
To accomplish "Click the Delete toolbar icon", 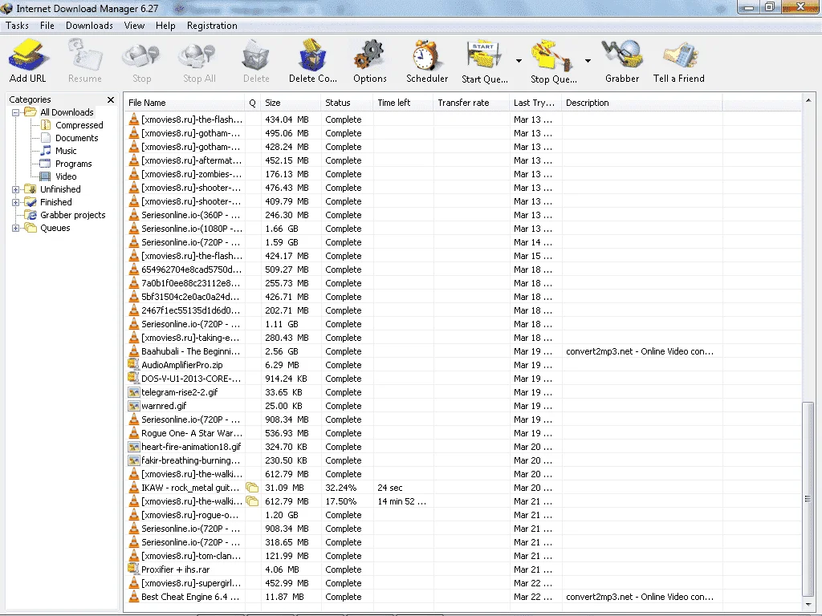I will [256, 55].
